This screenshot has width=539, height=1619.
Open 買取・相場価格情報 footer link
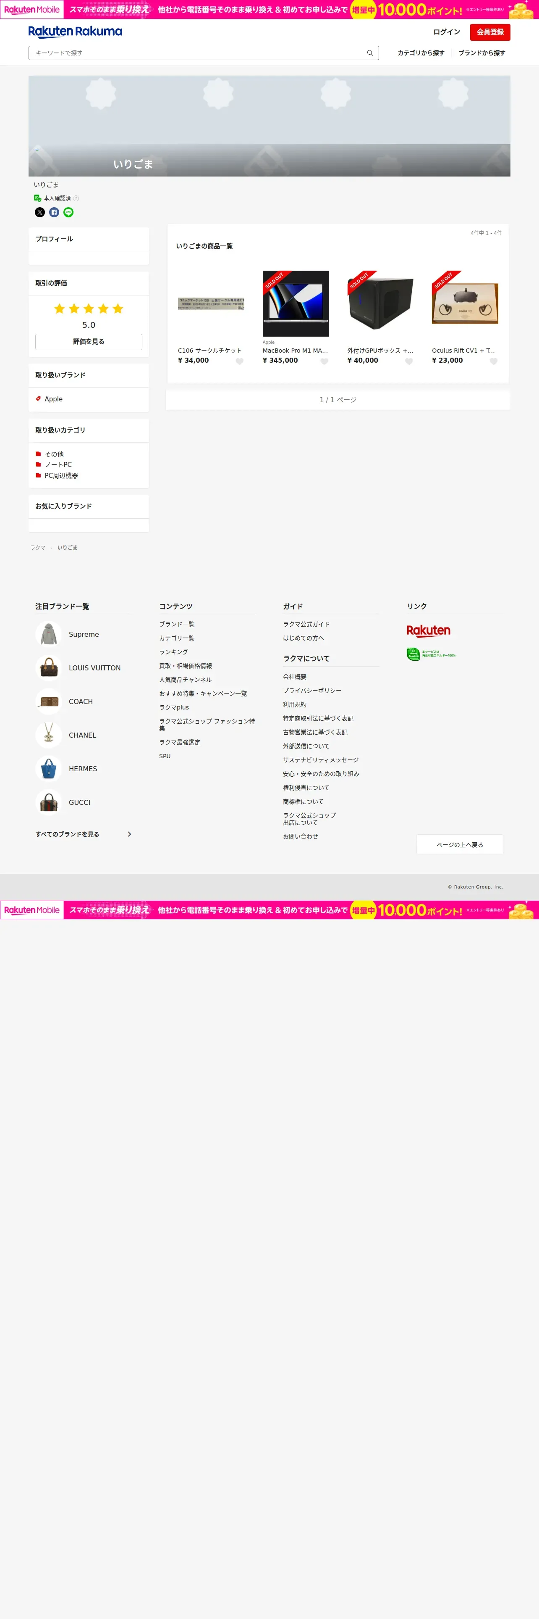point(186,666)
